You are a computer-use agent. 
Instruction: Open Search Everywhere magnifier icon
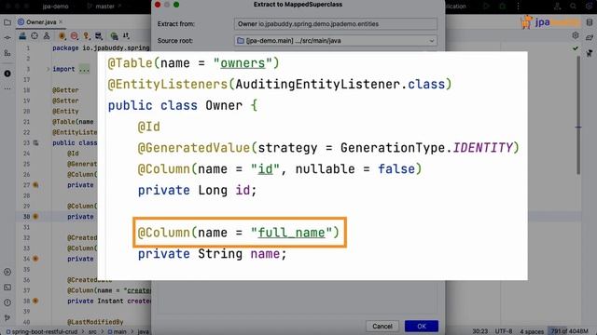[x=574, y=7]
